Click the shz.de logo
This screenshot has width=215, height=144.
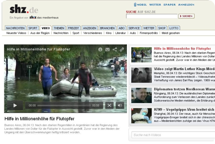24,10
